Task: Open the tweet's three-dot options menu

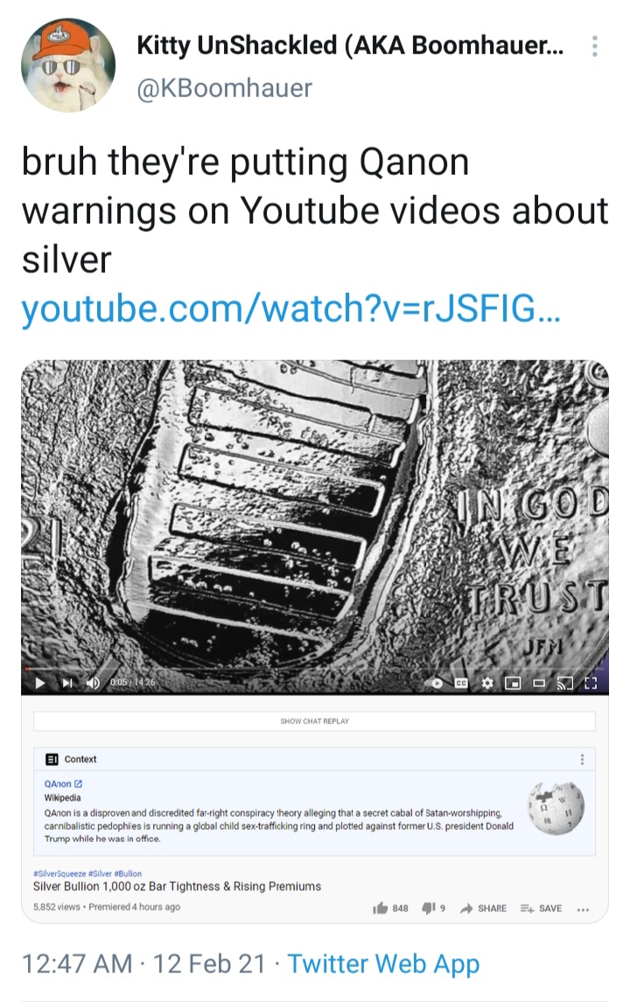Action: pyautogui.click(x=595, y=46)
